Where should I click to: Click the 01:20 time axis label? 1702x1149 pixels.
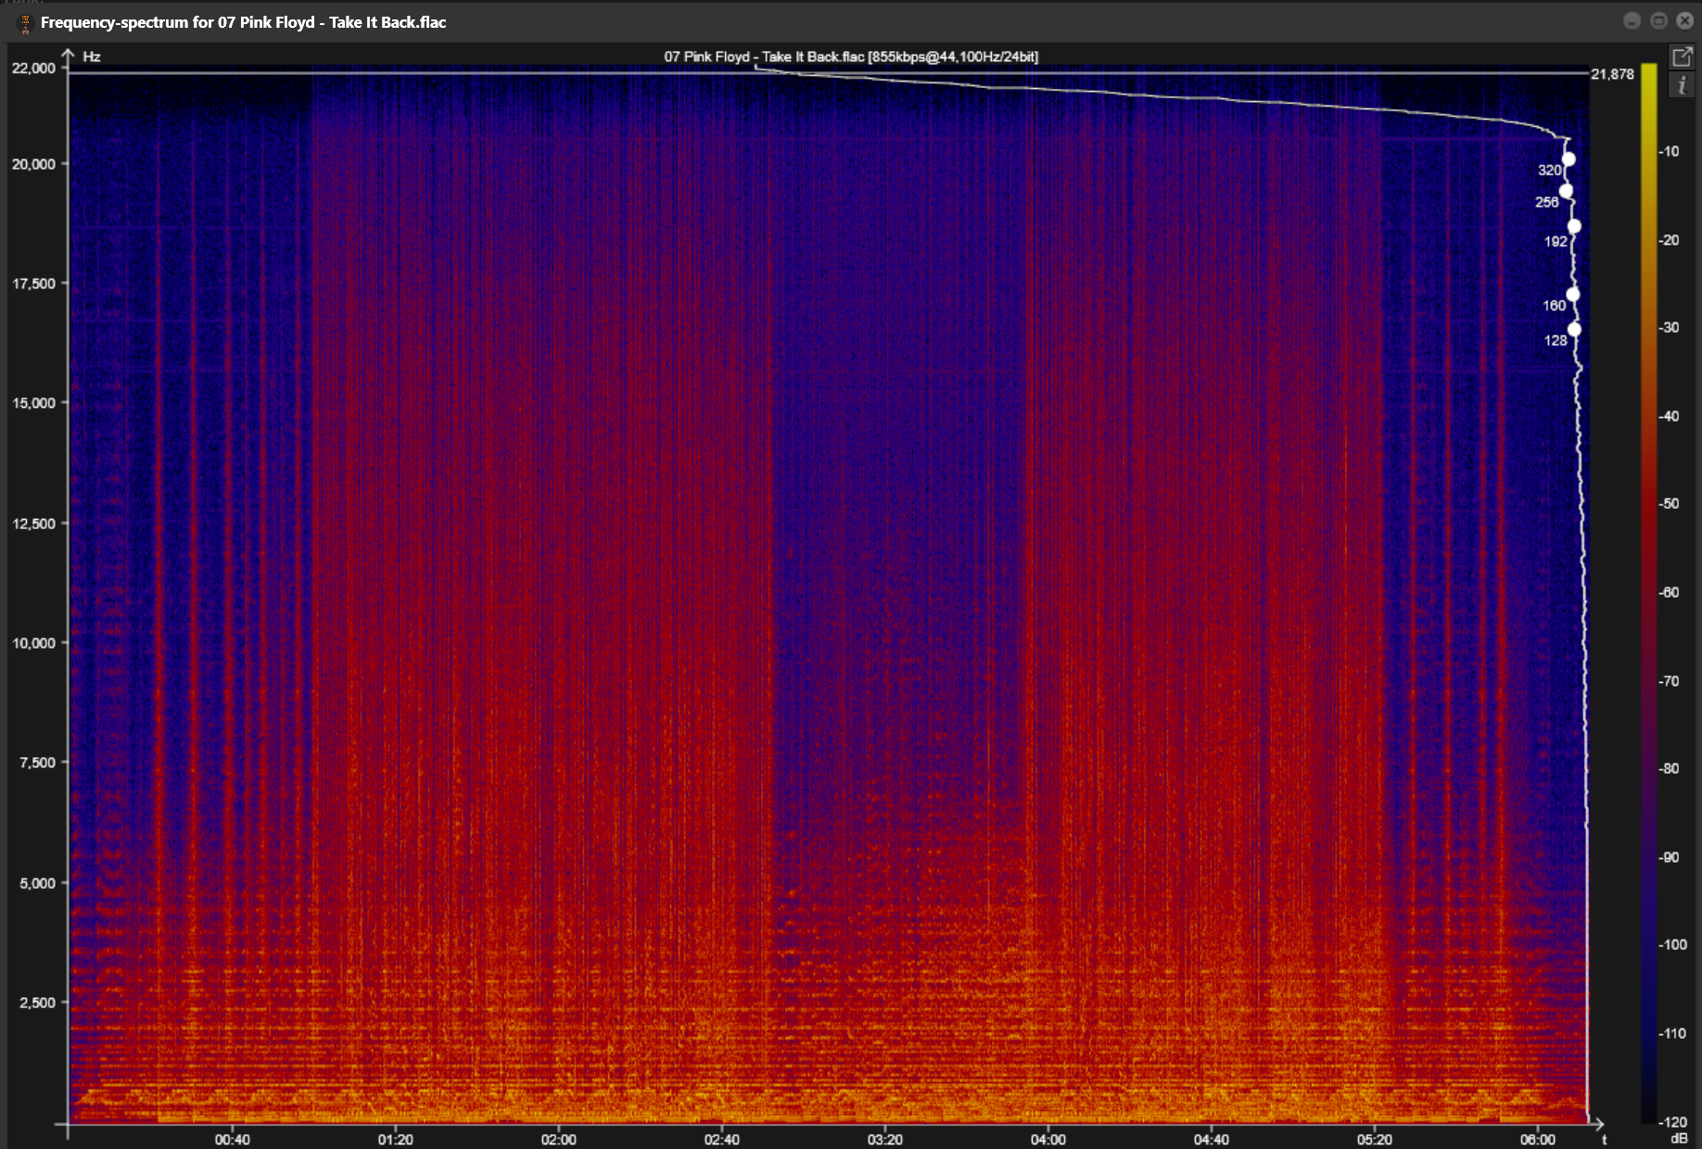click(395, 1140)
